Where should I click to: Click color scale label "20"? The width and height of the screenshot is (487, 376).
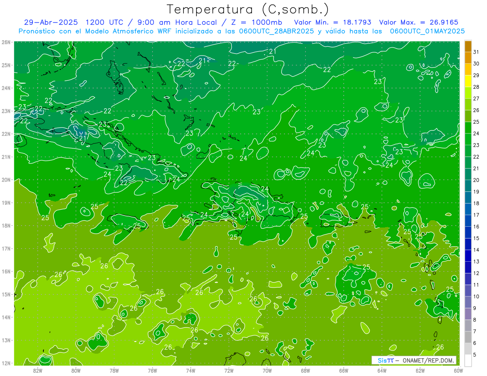[x=476, y=180]
